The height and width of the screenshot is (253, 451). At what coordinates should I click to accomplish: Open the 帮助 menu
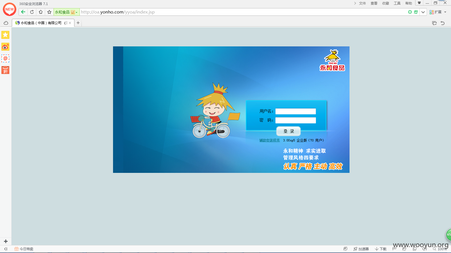(408, 3)
